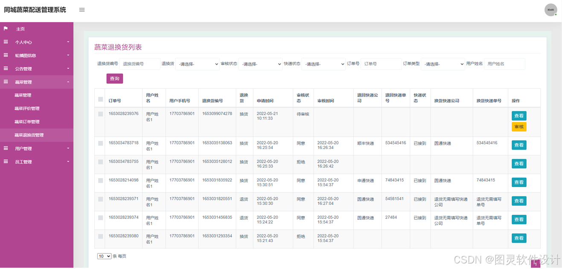Click 查看 for order 1653034783718
The image size is (562, 269).
tap(519, 145)
